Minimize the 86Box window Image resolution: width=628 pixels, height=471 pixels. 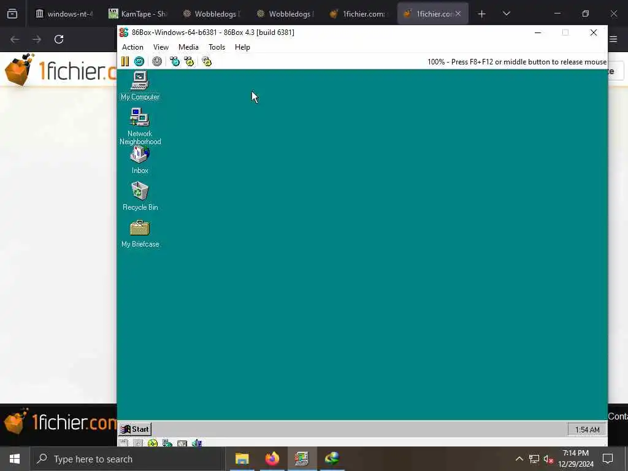[x=538, y=33]
